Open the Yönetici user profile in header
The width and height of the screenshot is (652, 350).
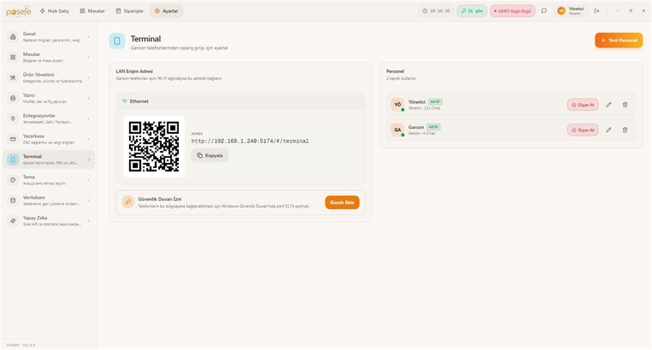tap(571, 11)
